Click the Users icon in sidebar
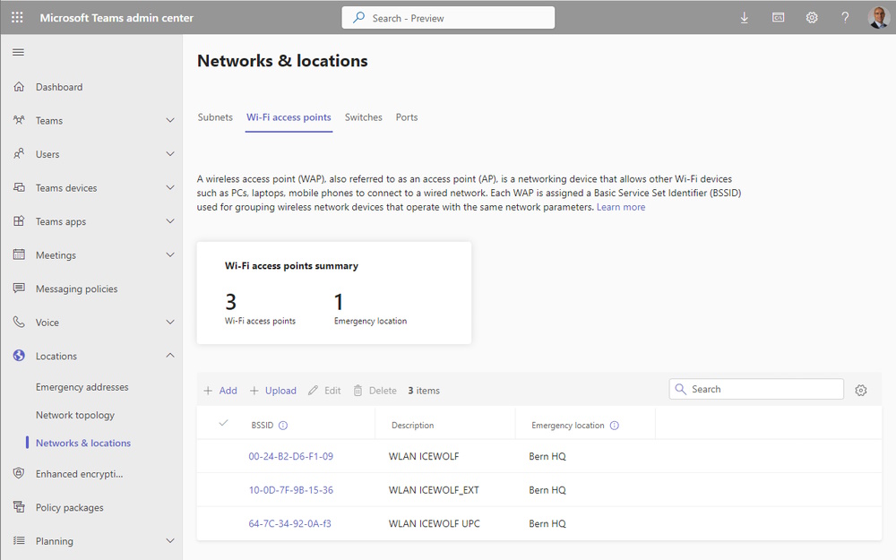This screenshot has height=560, width=896. tap(19, 154)
